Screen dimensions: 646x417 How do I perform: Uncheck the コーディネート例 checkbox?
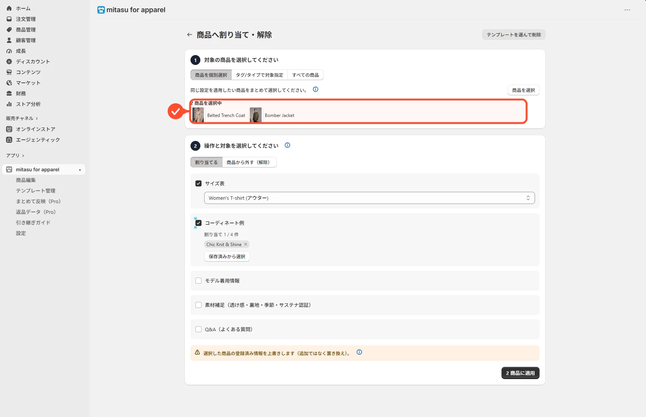click(198, 223)
